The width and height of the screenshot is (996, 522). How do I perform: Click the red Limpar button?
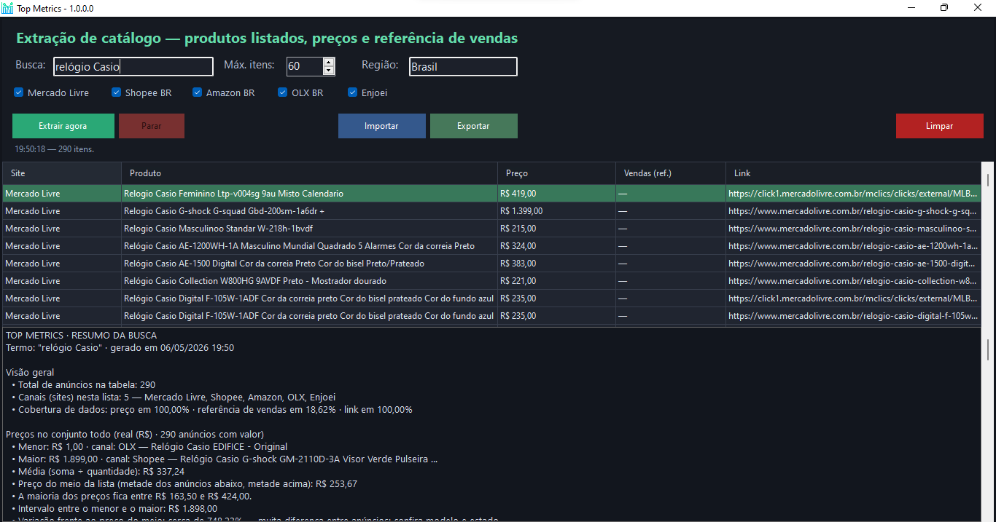pyautogui.click(x=940, y=126)
